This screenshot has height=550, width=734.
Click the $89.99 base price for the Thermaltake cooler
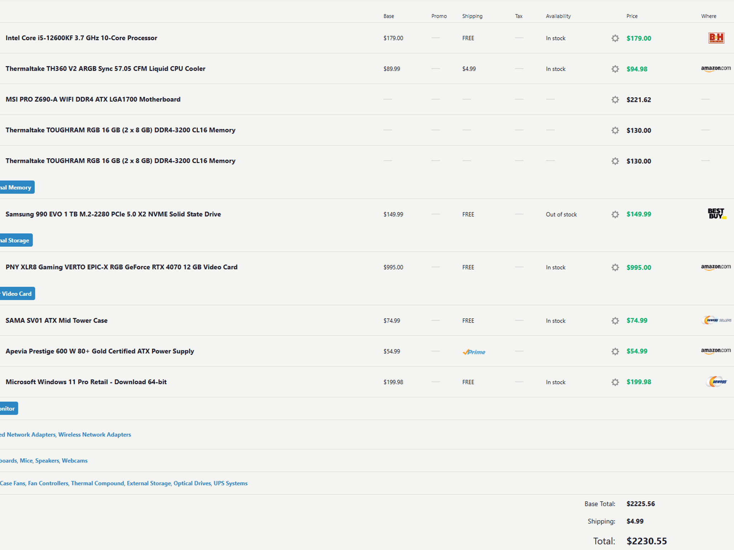tap(392, 69)
